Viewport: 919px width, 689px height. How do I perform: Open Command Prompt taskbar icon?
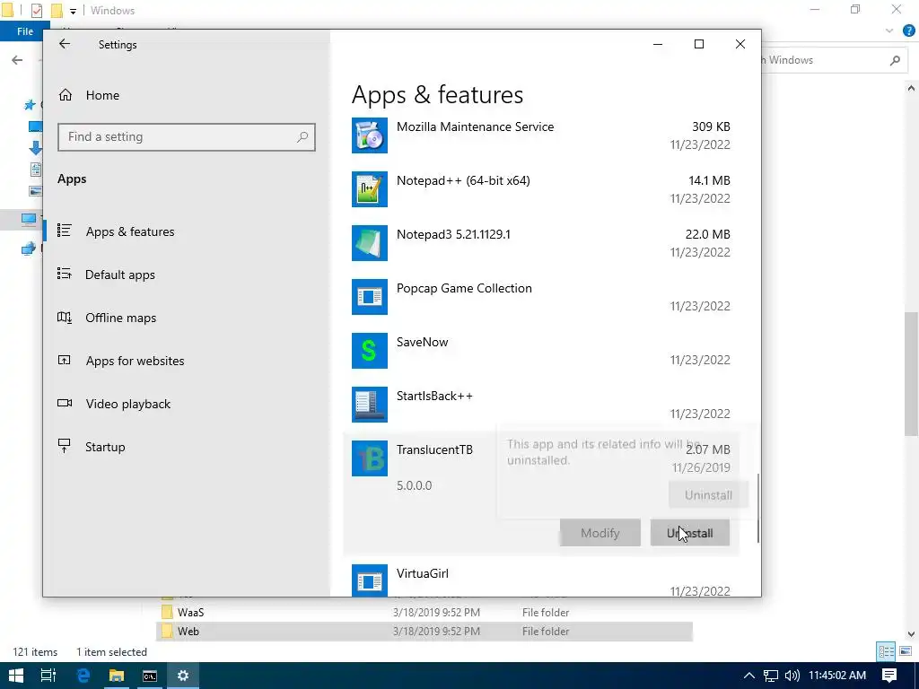coord(150,676)
